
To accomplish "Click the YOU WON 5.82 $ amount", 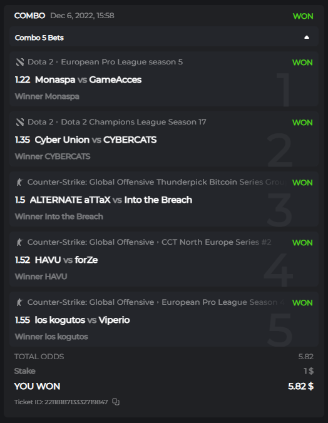I will pos(300,386).
